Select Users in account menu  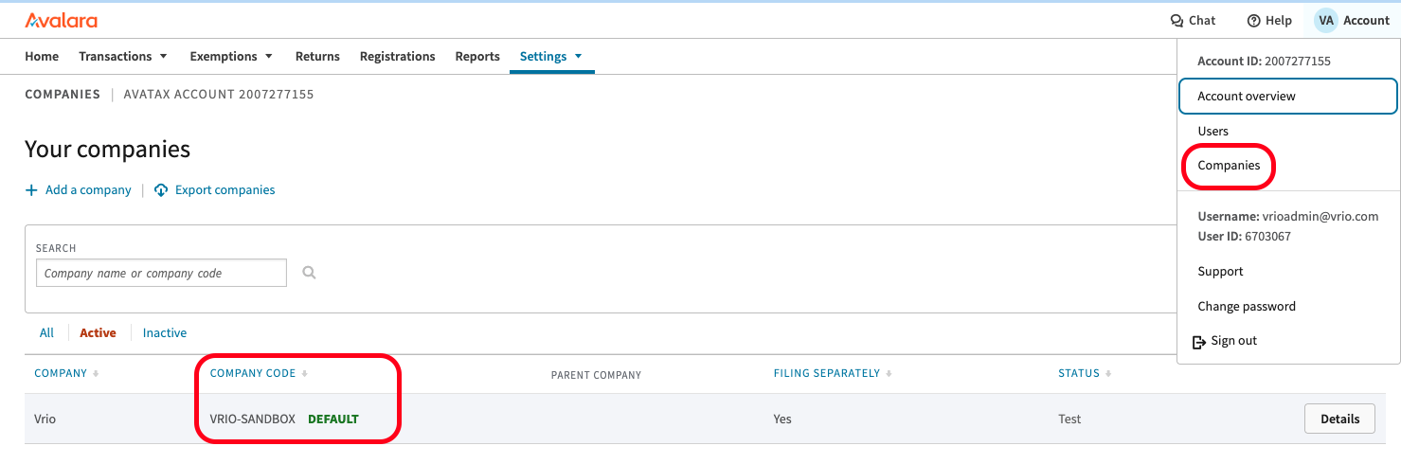pos(1212,131)
